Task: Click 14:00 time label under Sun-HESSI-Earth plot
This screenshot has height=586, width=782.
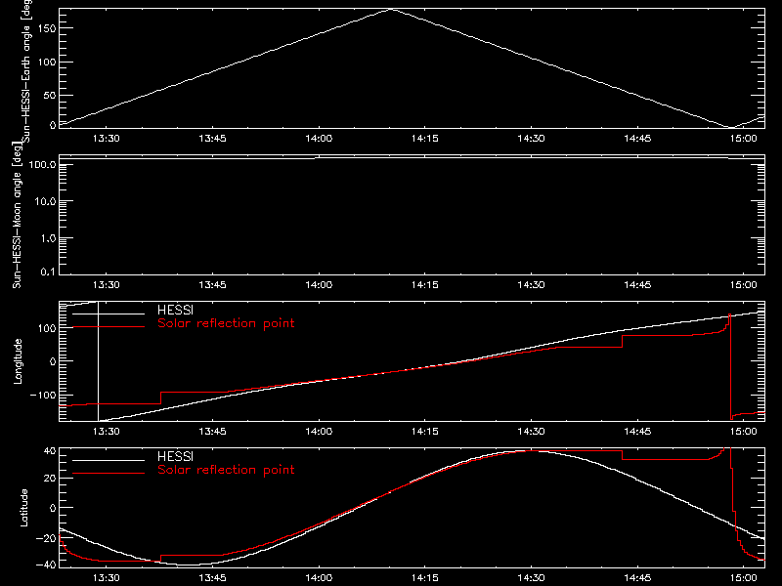Action: pyautogui.click(x=319, y=139)
